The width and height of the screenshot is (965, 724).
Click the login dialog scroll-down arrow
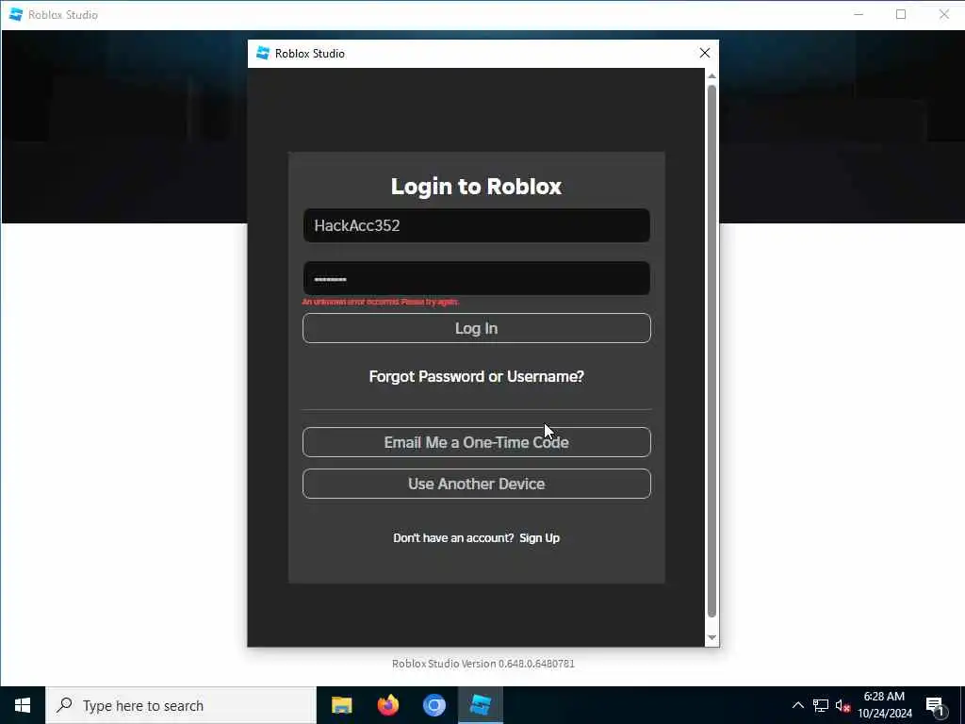click(712, 638)
